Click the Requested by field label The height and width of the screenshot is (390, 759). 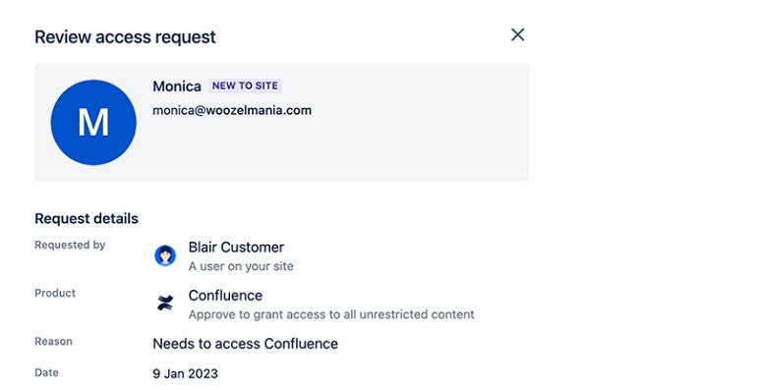[70, 246]
